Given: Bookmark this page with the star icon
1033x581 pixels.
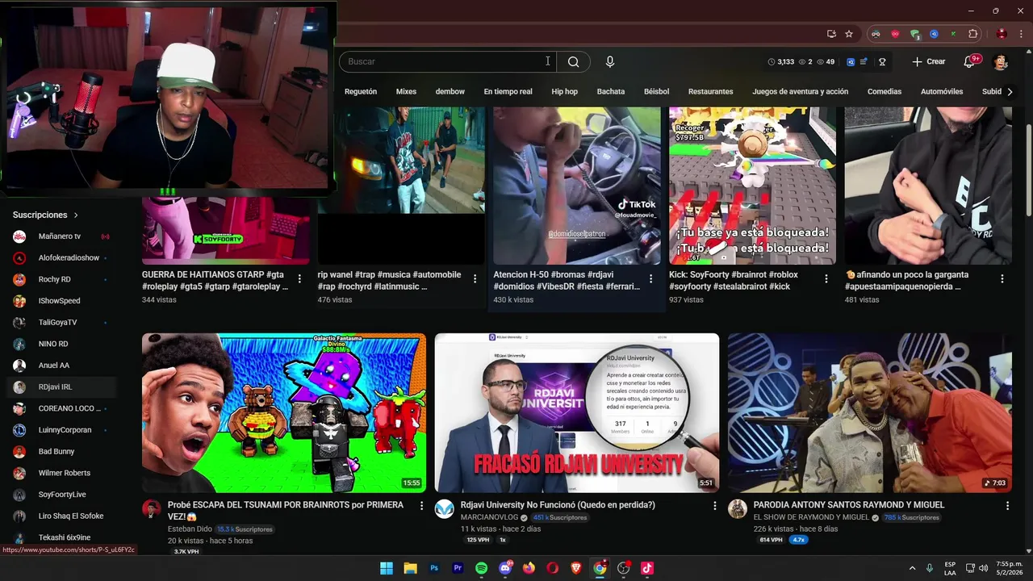Looking at the screenshot, I should coord(849,34).
